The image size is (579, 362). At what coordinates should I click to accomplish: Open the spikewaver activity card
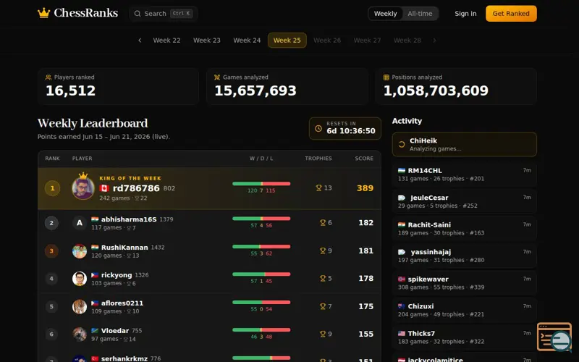(x=464, y=283)
